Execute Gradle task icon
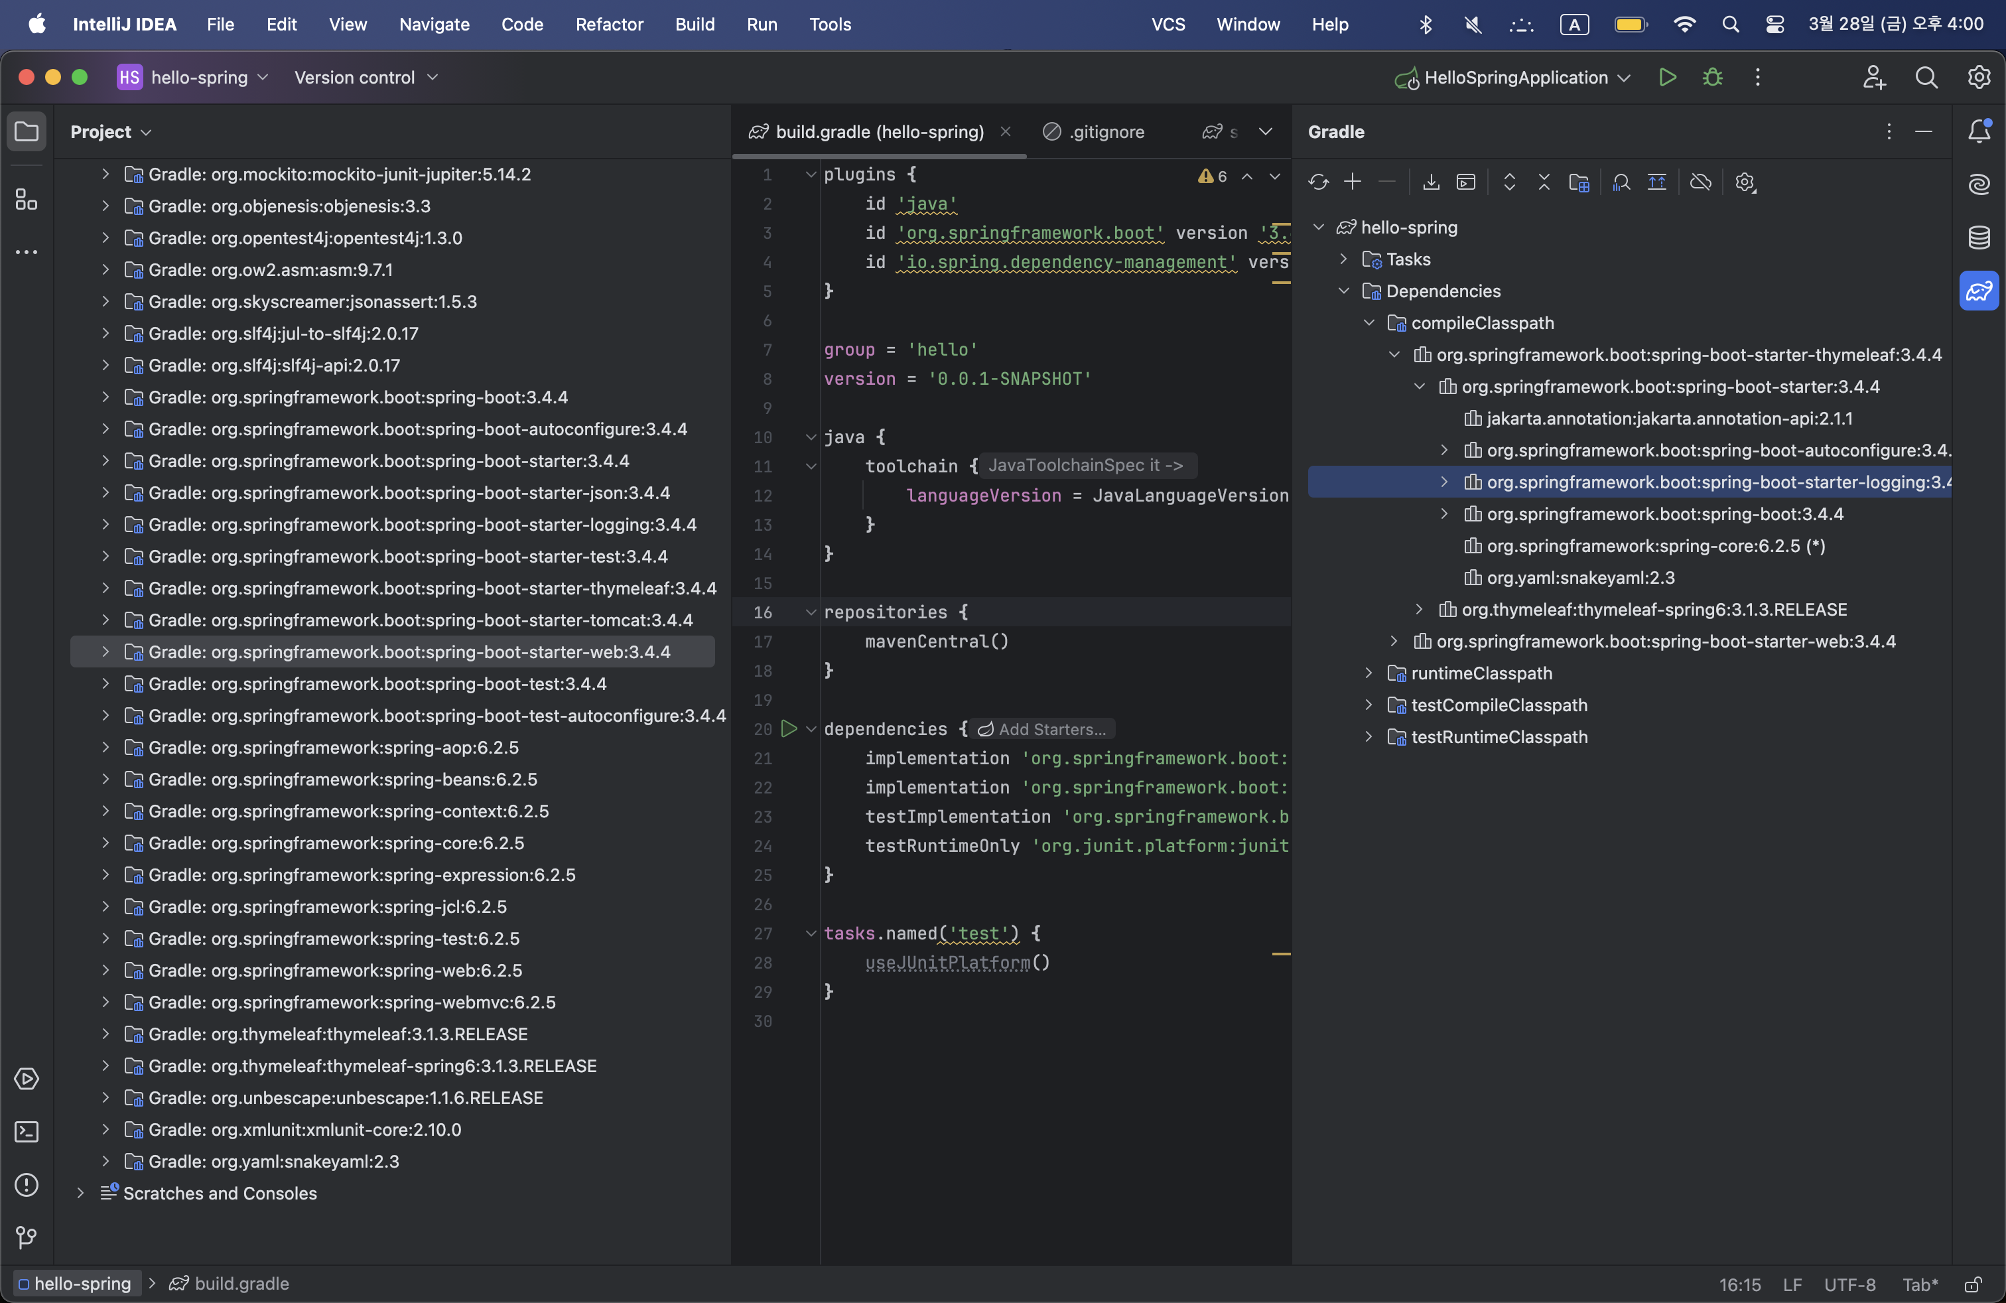 coord(1467,182)
